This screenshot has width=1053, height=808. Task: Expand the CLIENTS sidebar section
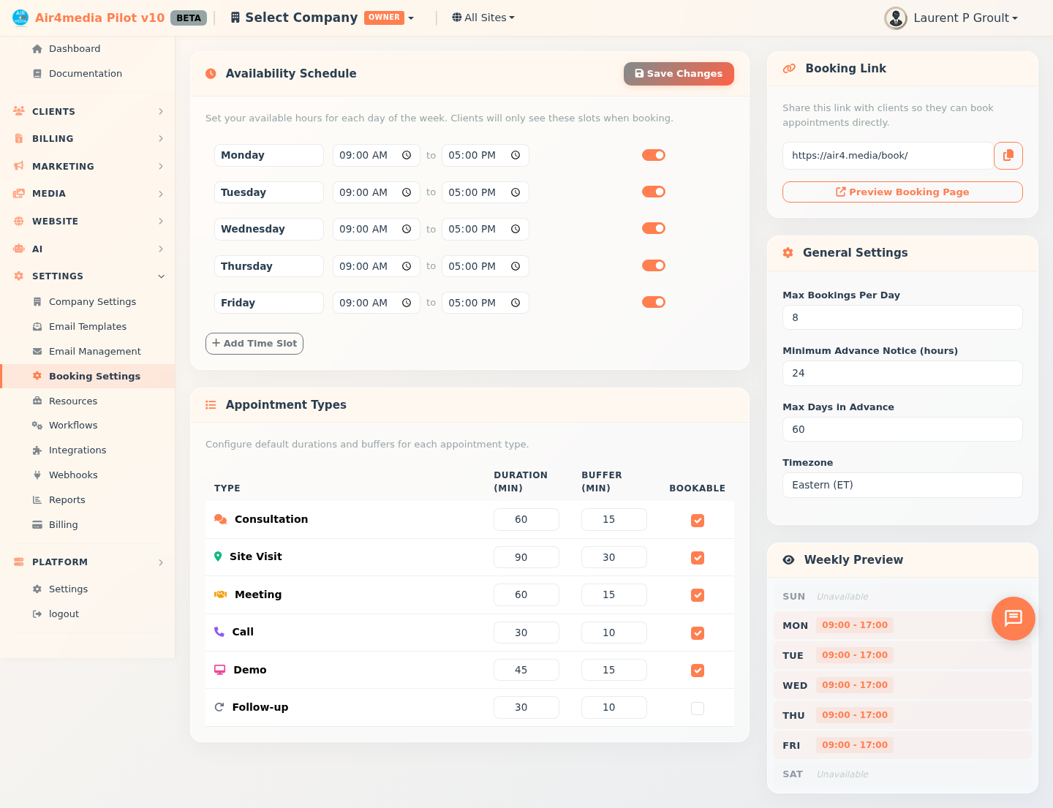pos(88,112)
